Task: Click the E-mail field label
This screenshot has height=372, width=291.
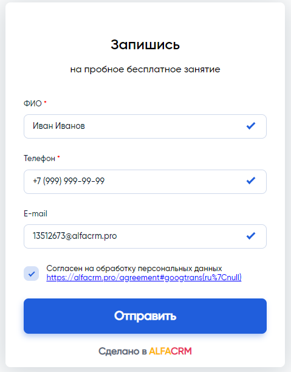Action: (x=35, y=213)
